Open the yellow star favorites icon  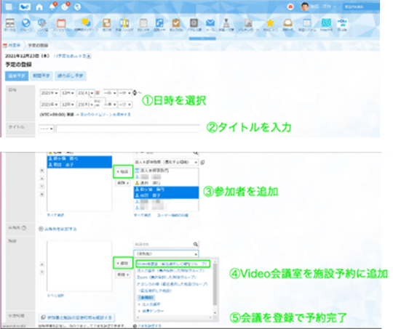(x=270, y=23)
